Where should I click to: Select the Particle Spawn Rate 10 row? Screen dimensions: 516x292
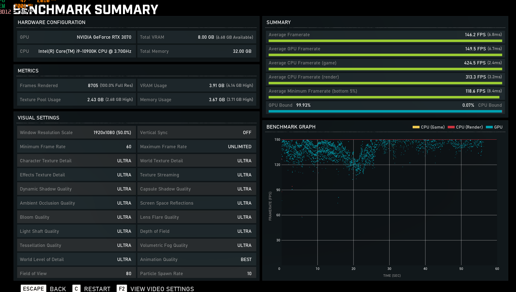(197, 273)
